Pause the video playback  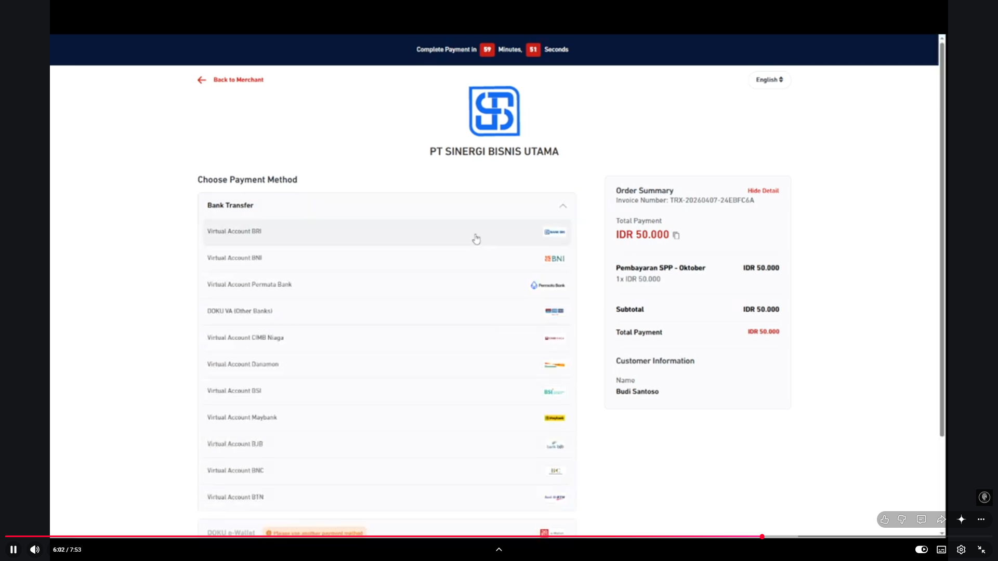tap(14, 550)
